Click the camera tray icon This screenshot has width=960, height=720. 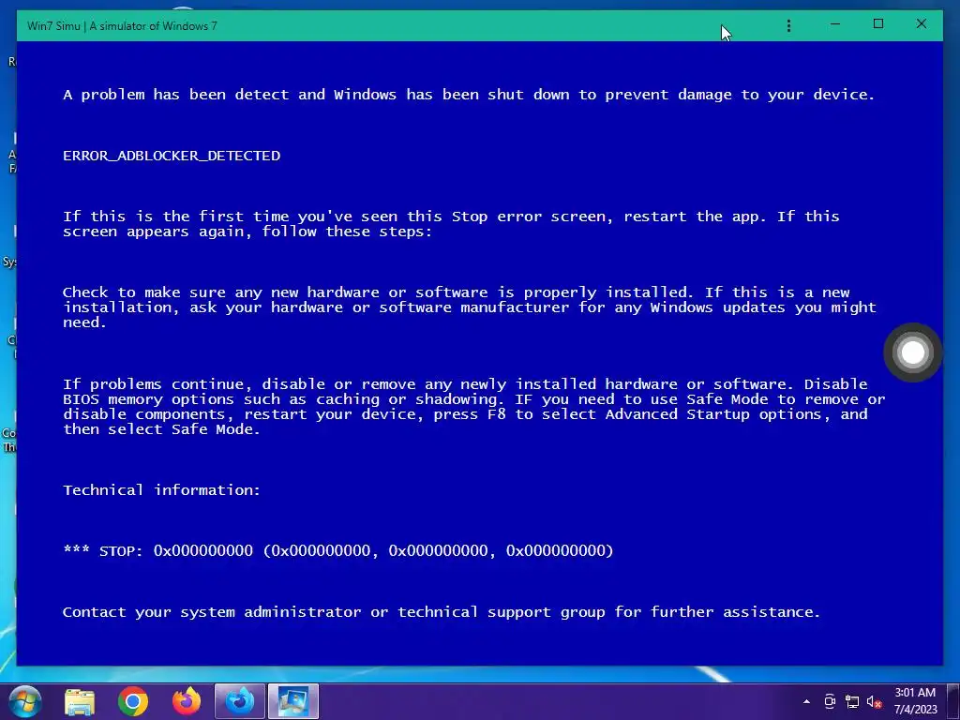(830, 701)
